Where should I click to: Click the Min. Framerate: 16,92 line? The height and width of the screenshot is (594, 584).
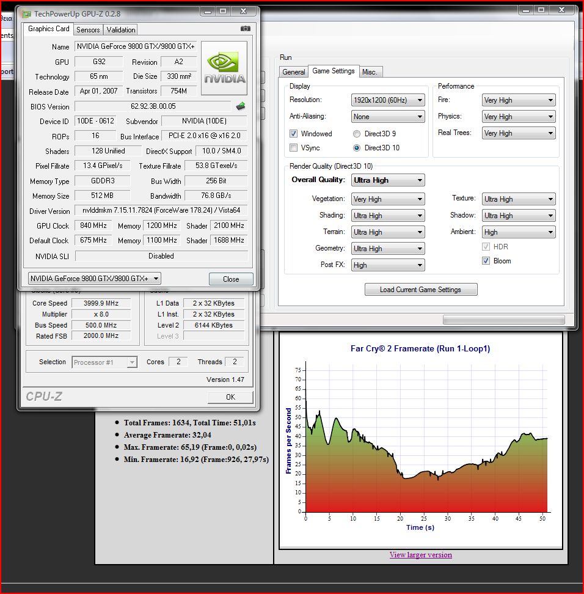(196, 459)
